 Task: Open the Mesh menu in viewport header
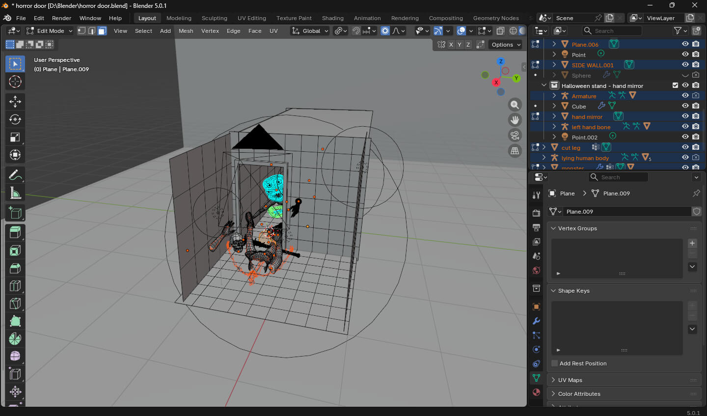pyautogui.click(x=186, y=31)
